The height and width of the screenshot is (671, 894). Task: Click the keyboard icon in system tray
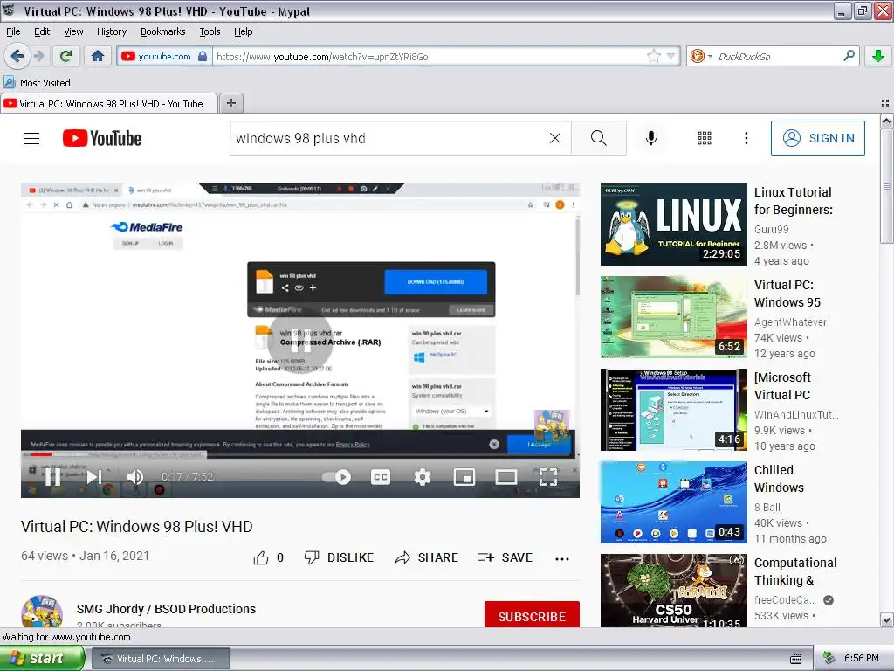796,659
